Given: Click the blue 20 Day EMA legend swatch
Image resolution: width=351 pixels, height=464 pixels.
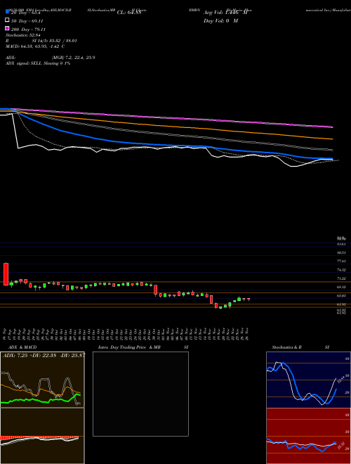Looking at the screenshot, I should coord(7,12).
